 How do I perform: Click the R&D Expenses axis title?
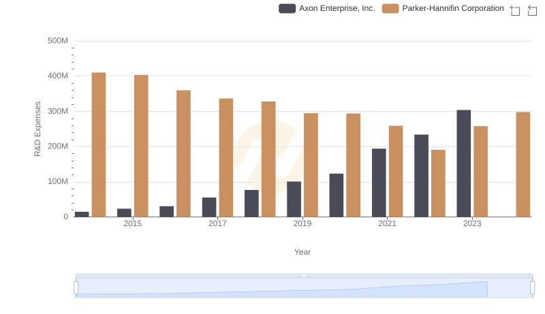tap(37, 129)
